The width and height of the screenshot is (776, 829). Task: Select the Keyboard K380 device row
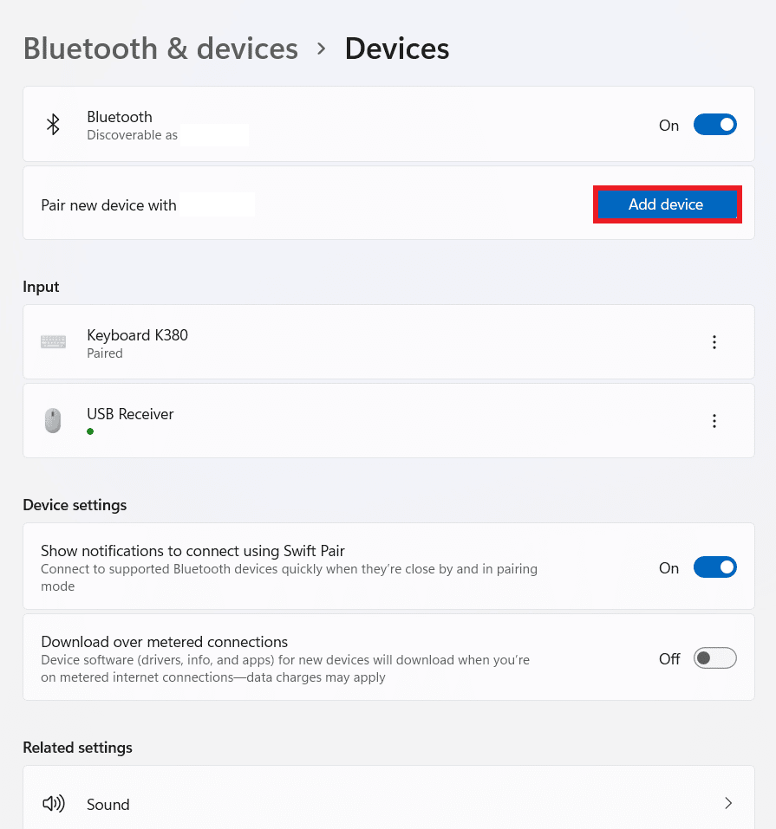click(388, 342)
